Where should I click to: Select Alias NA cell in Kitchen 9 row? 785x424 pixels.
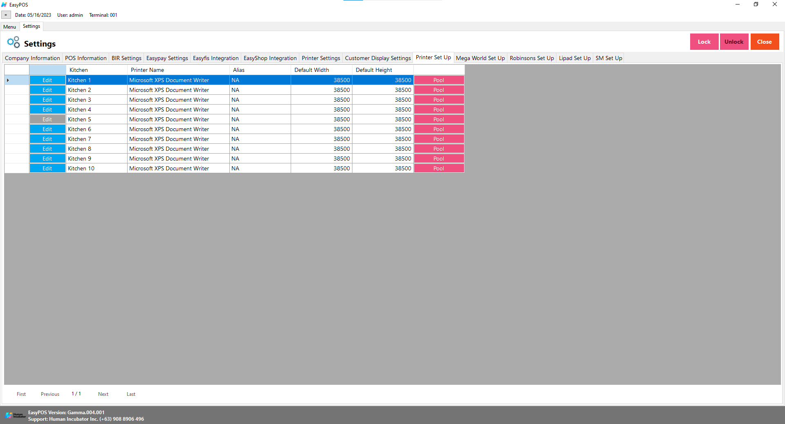[260, 158]
